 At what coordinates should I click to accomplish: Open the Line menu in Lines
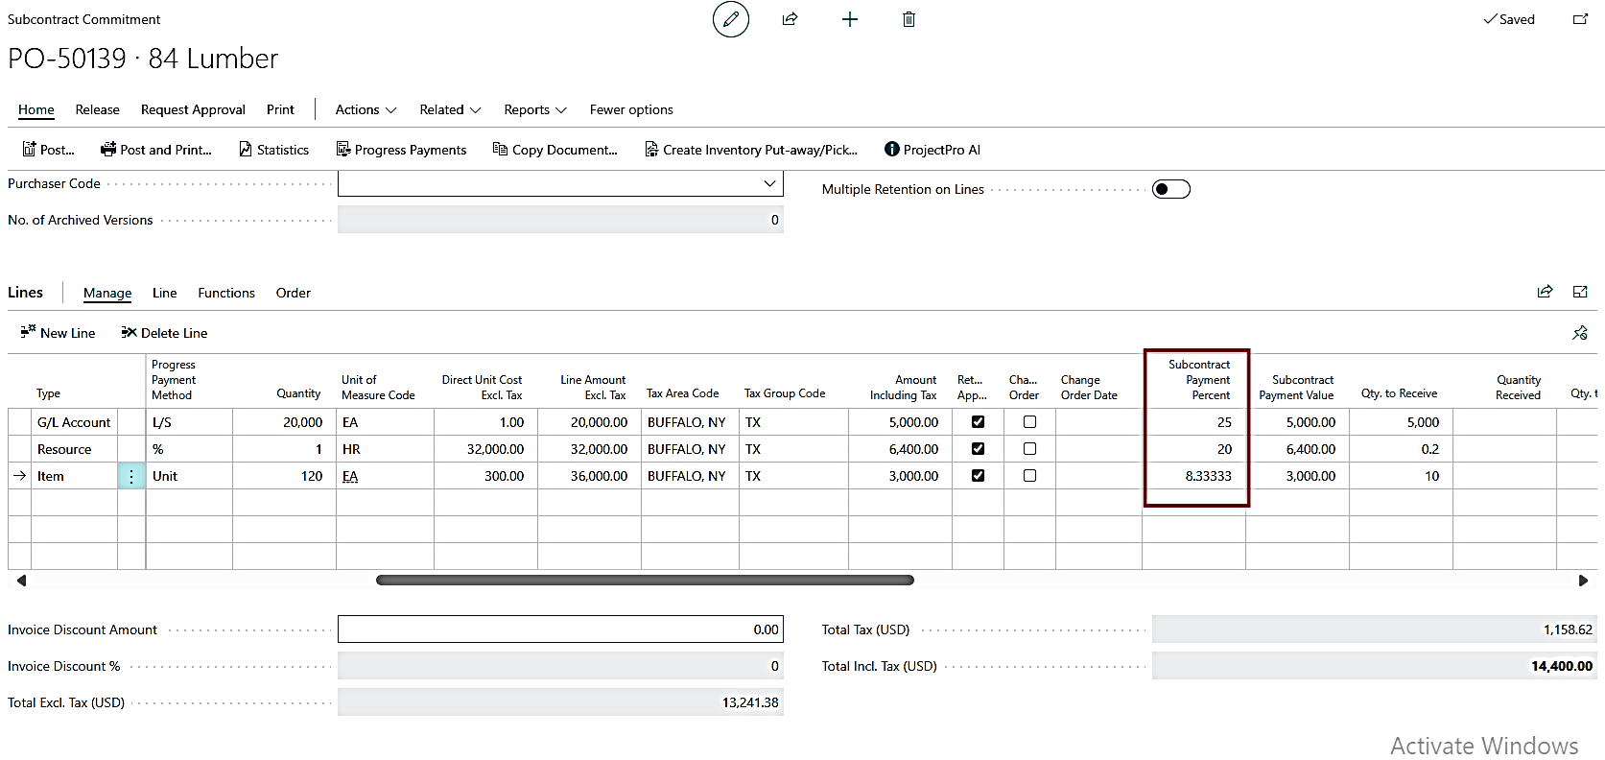pyautogui.click(x=165, y=293)
